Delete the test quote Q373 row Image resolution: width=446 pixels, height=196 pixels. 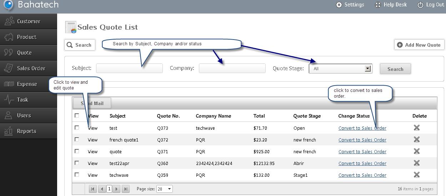pyautogui.click(x=416, y=128)
